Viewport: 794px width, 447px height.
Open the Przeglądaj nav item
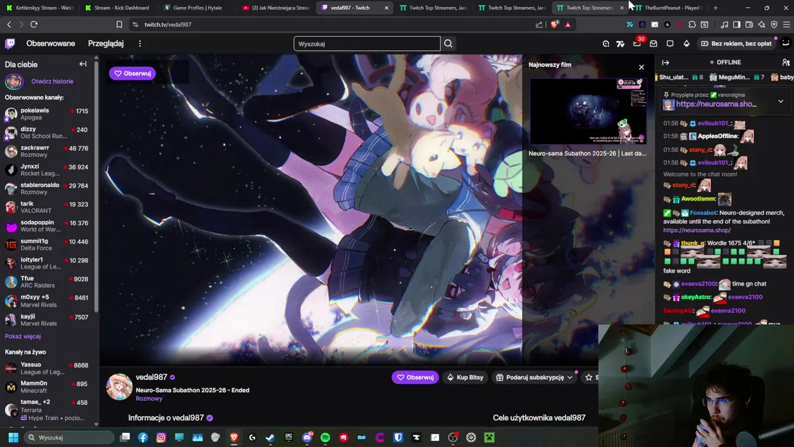(x=106, y=43)
